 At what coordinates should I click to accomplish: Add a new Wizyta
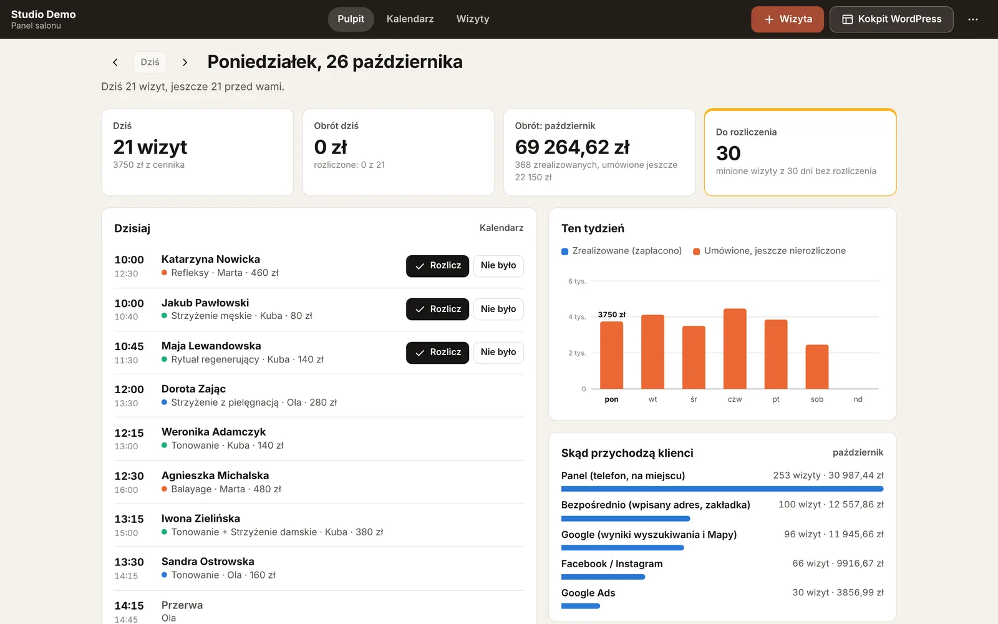(x=787, y=19)
